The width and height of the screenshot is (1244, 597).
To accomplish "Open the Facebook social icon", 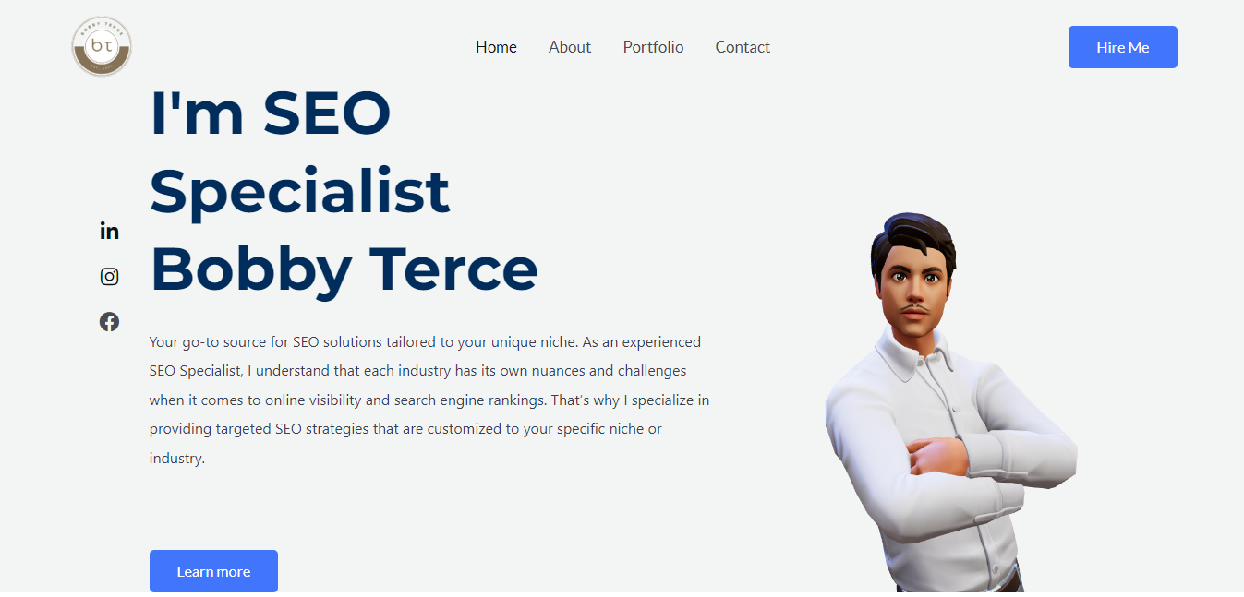I will click(109, 321).
